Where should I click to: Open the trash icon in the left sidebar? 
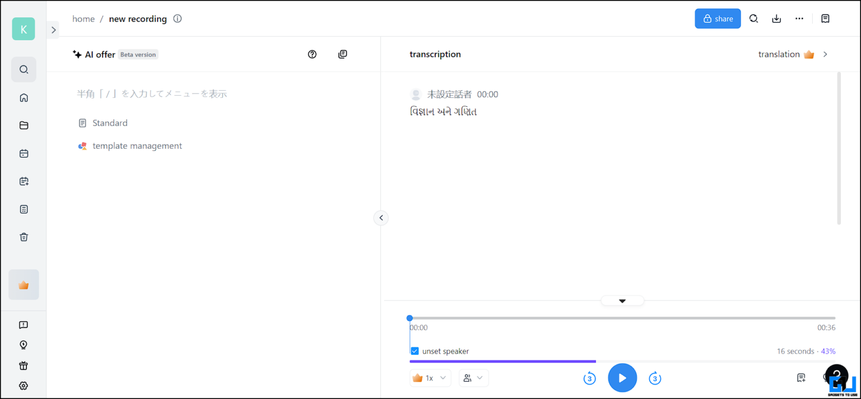point(24,236)
